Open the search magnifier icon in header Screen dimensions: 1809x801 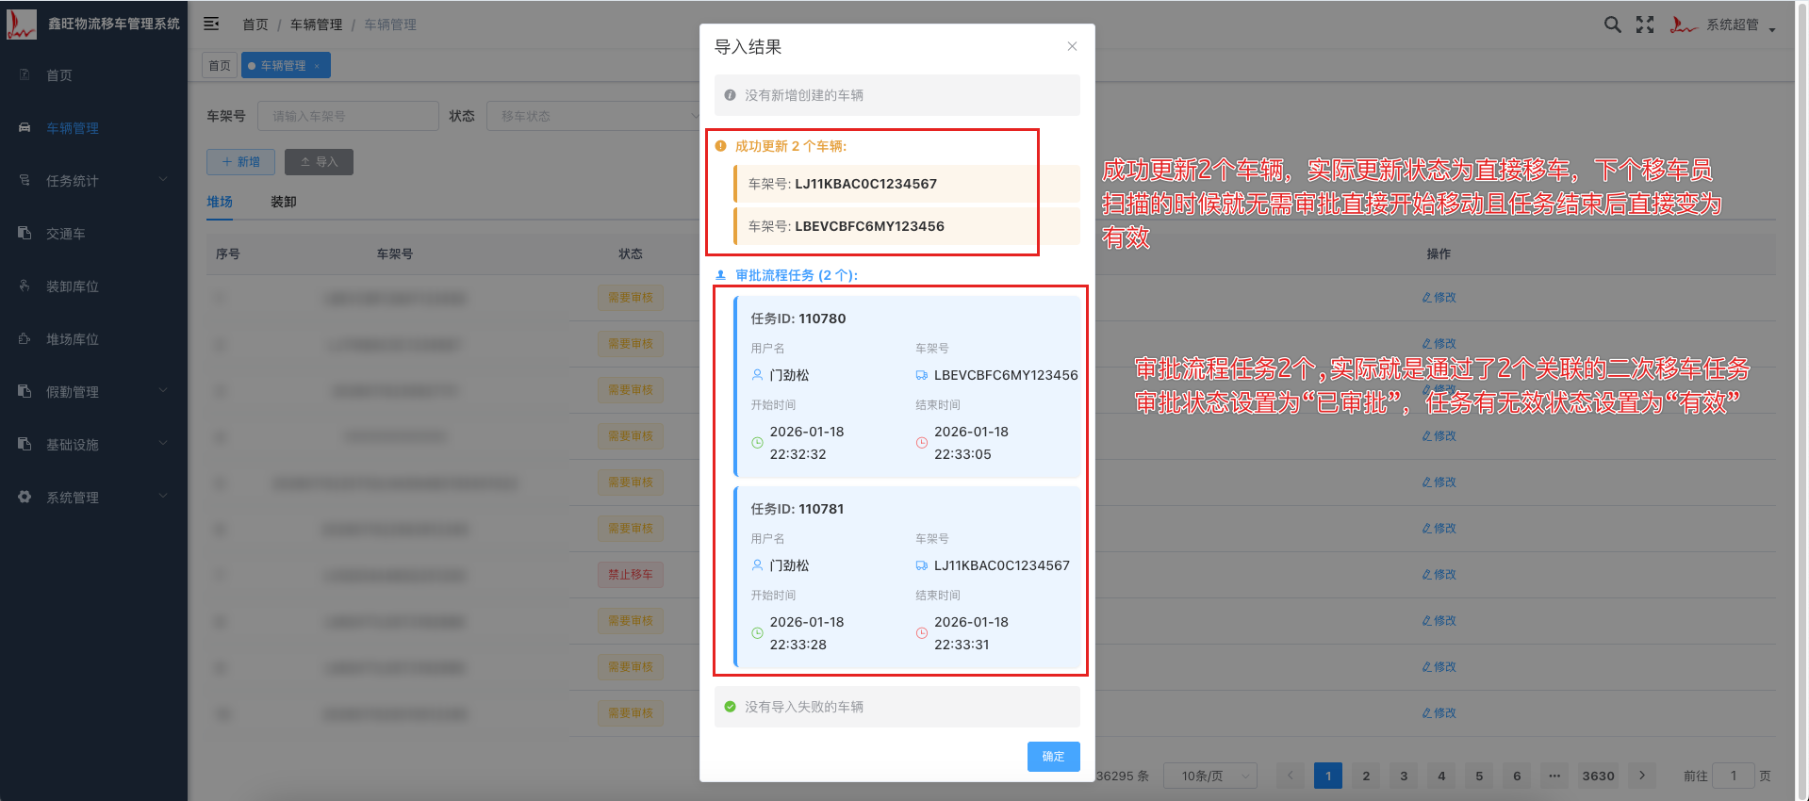click(x=1613, y=25)
